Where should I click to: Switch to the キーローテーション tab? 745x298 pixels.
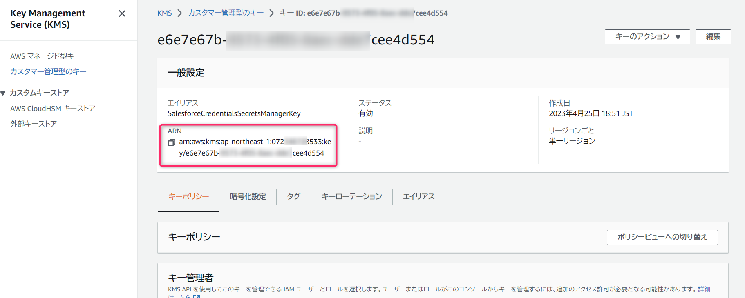pyautogui.click(x=351, y=196)
